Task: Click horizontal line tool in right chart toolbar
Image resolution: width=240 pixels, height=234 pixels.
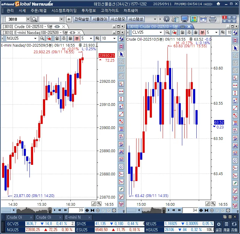Action: click(x=235, y=85)
